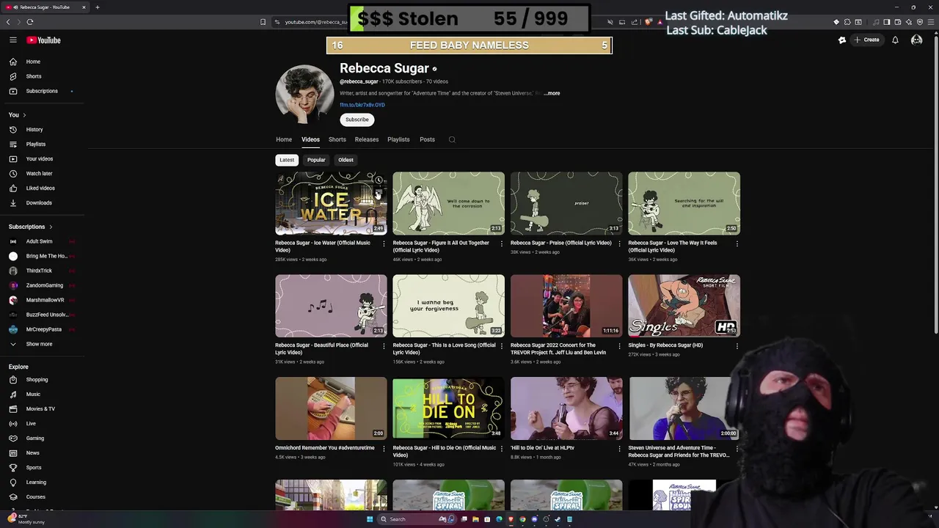Open options menu for Figure It Out Together
This screenshot has height=528, width=939.
pyautogui.click(x=501, y=243)
